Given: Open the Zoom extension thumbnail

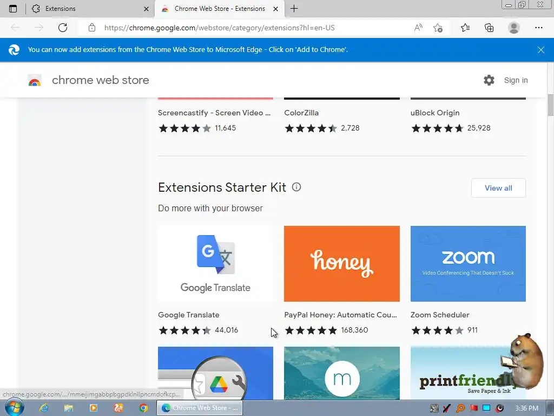Looking at the screenshot, I should [x=468, y=264].
